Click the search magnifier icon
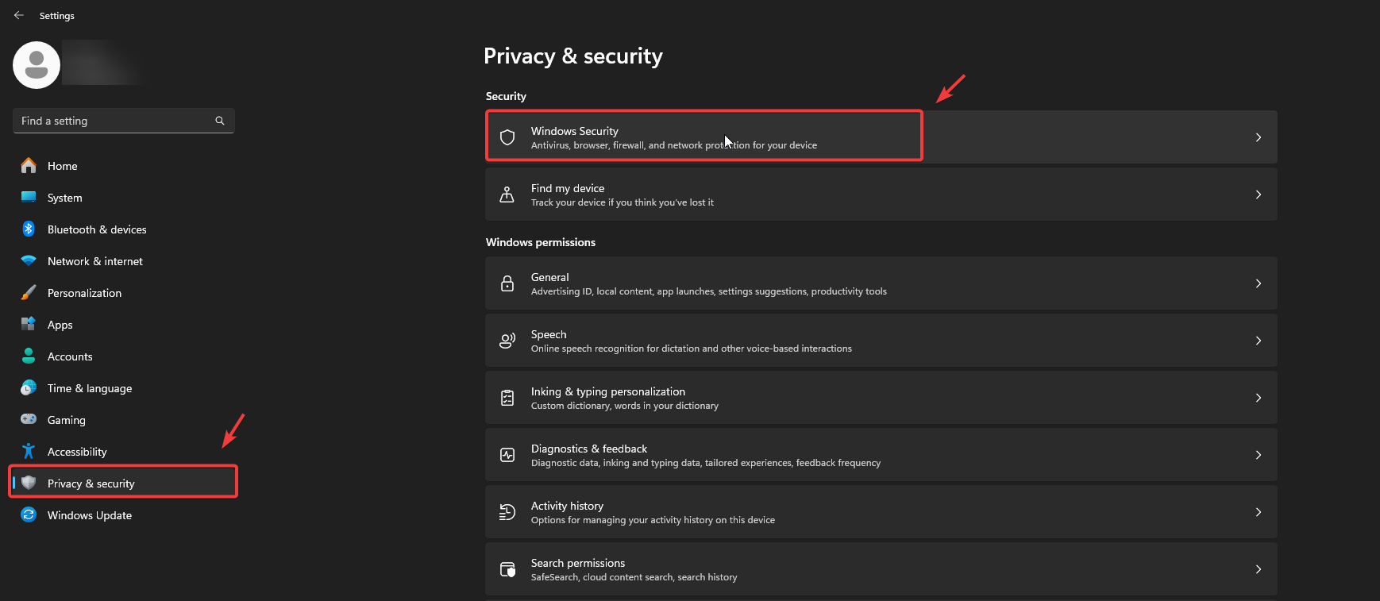Image resolution: width=1380 pixels, height=601 pixels. [220, 121]
